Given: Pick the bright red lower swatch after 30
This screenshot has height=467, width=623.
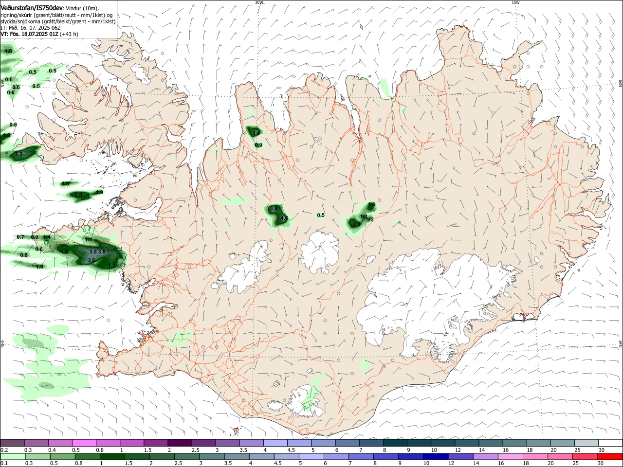Looking at the screenshot, I should tap(610, 456).
